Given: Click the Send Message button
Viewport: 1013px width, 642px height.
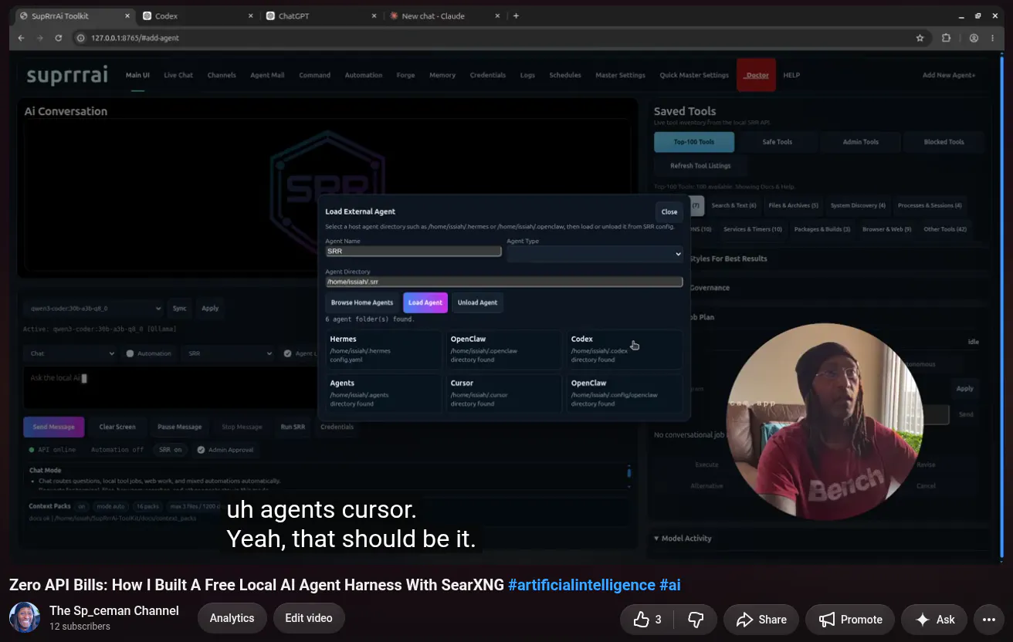Looking at the screenshot, I should click(54, 427).
